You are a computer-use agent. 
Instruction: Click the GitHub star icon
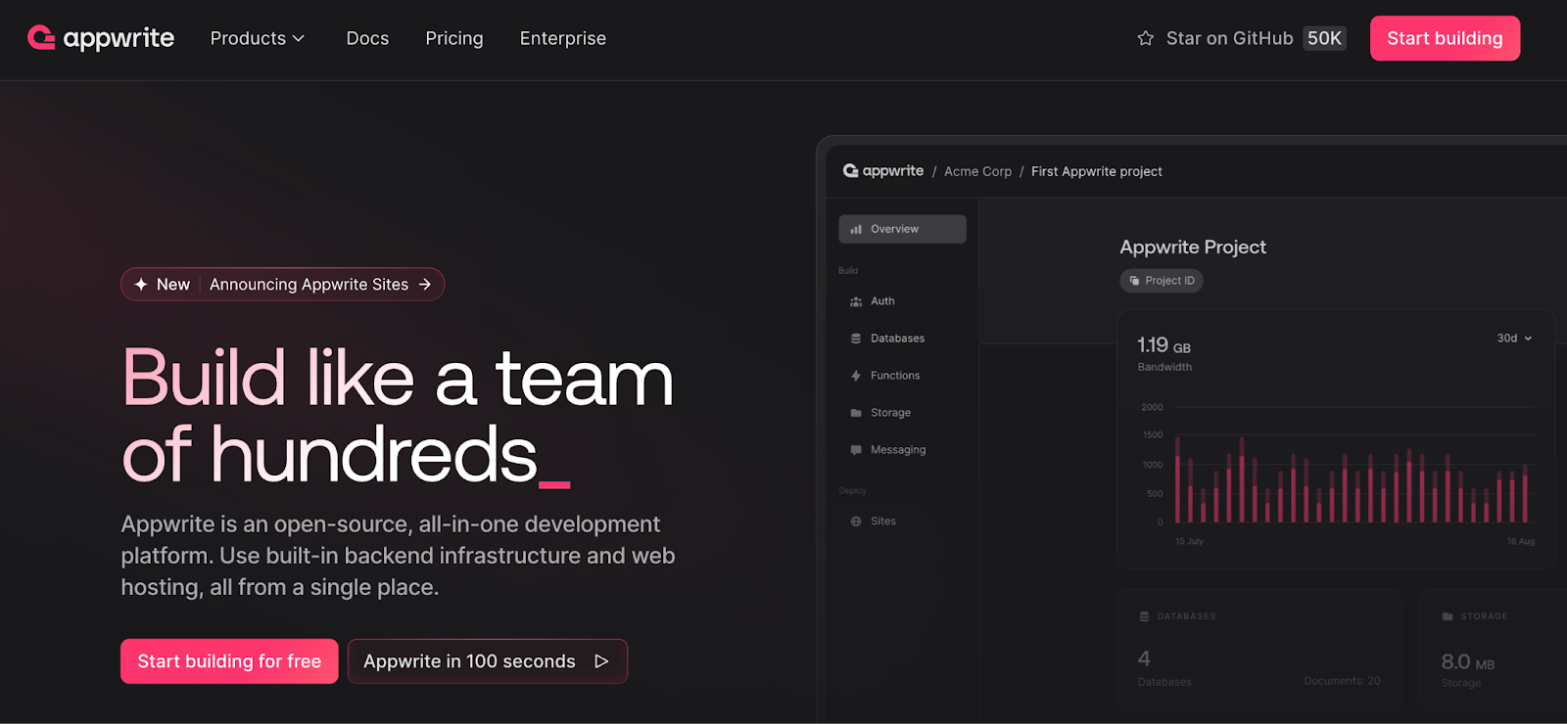(1145, 38)
